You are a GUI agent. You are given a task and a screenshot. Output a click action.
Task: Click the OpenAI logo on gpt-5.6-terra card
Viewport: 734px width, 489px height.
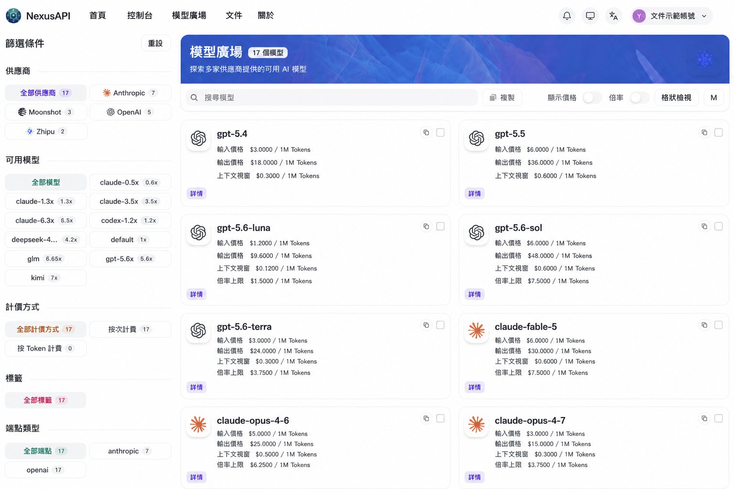[x=198, y=330]
